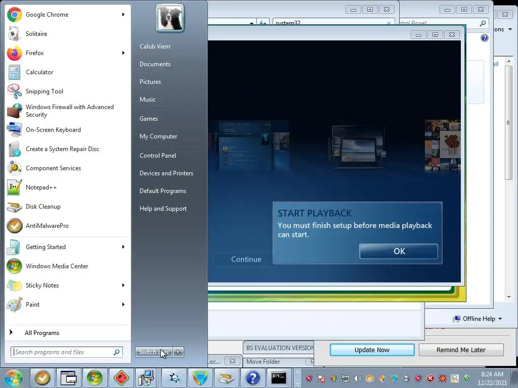
Task: Launch Component Services
Action: coord(67,168)
